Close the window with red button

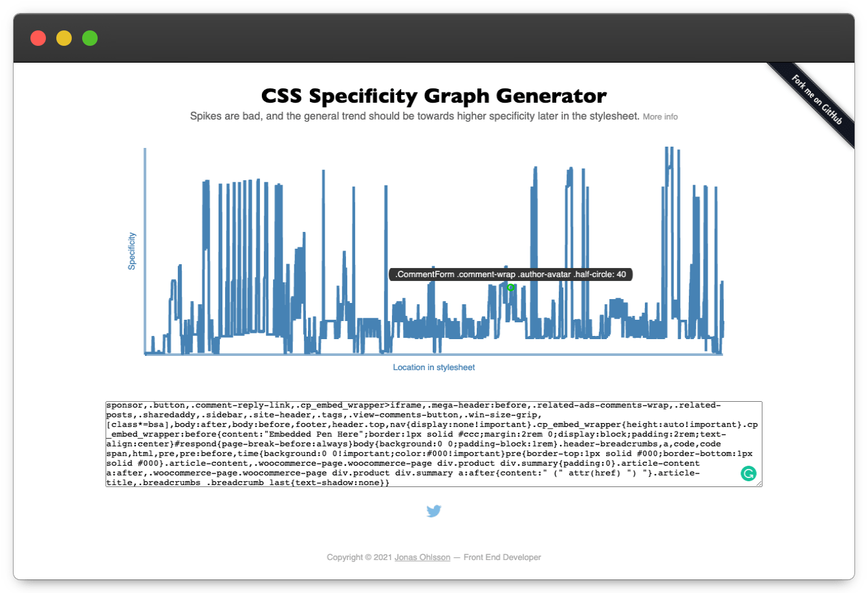point(38,38)
